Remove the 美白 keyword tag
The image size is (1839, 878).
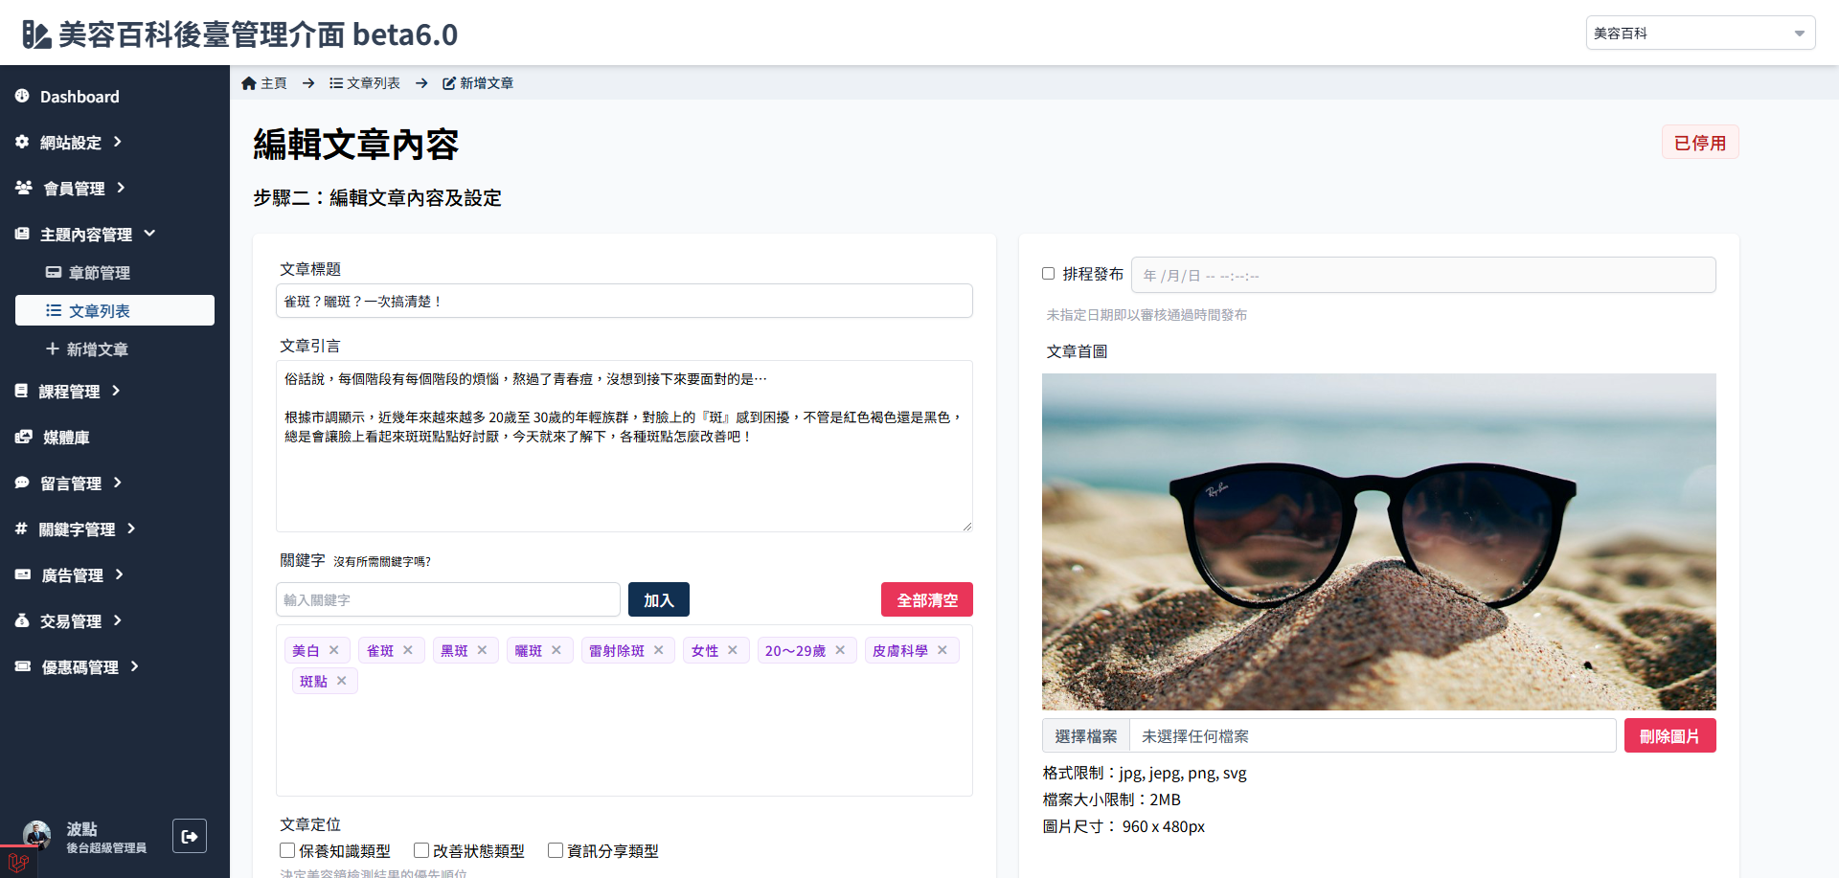pyautogui.click(x=334, y=650)
